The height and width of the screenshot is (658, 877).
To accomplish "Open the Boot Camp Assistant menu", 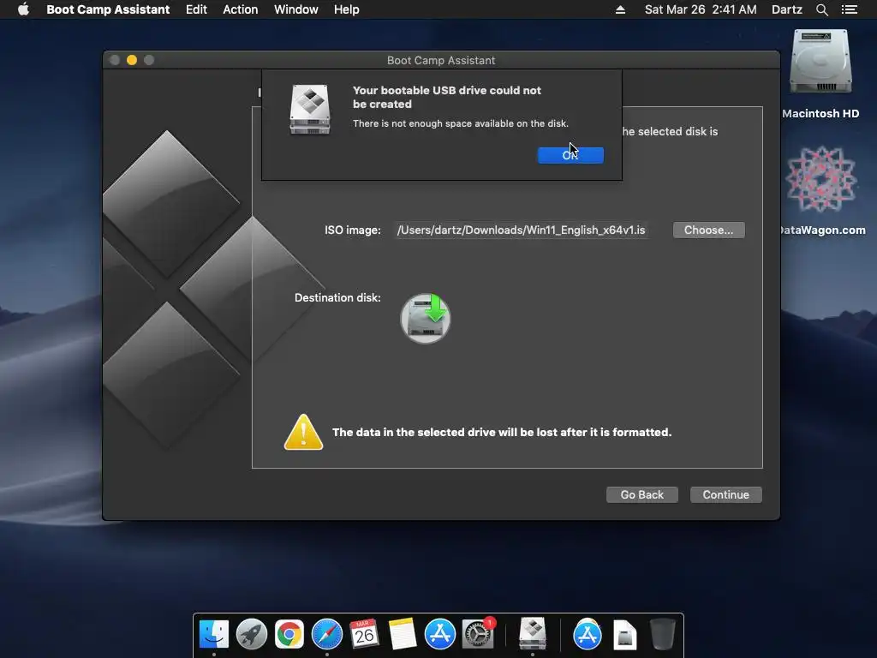I will 108,9.
